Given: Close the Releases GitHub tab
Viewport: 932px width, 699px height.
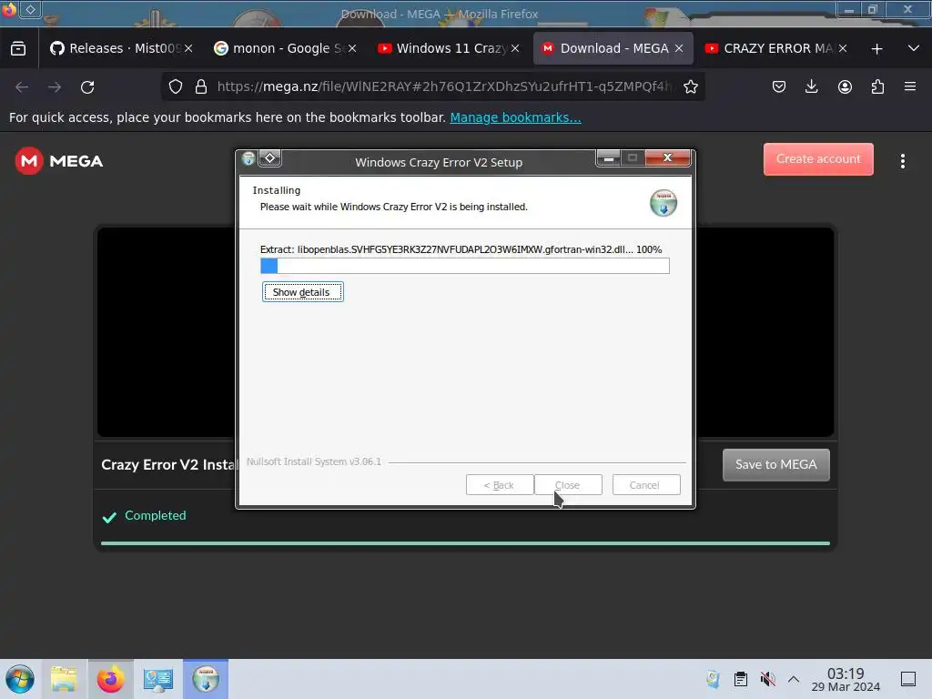Looking at the screenshot, I should [188, 48].
